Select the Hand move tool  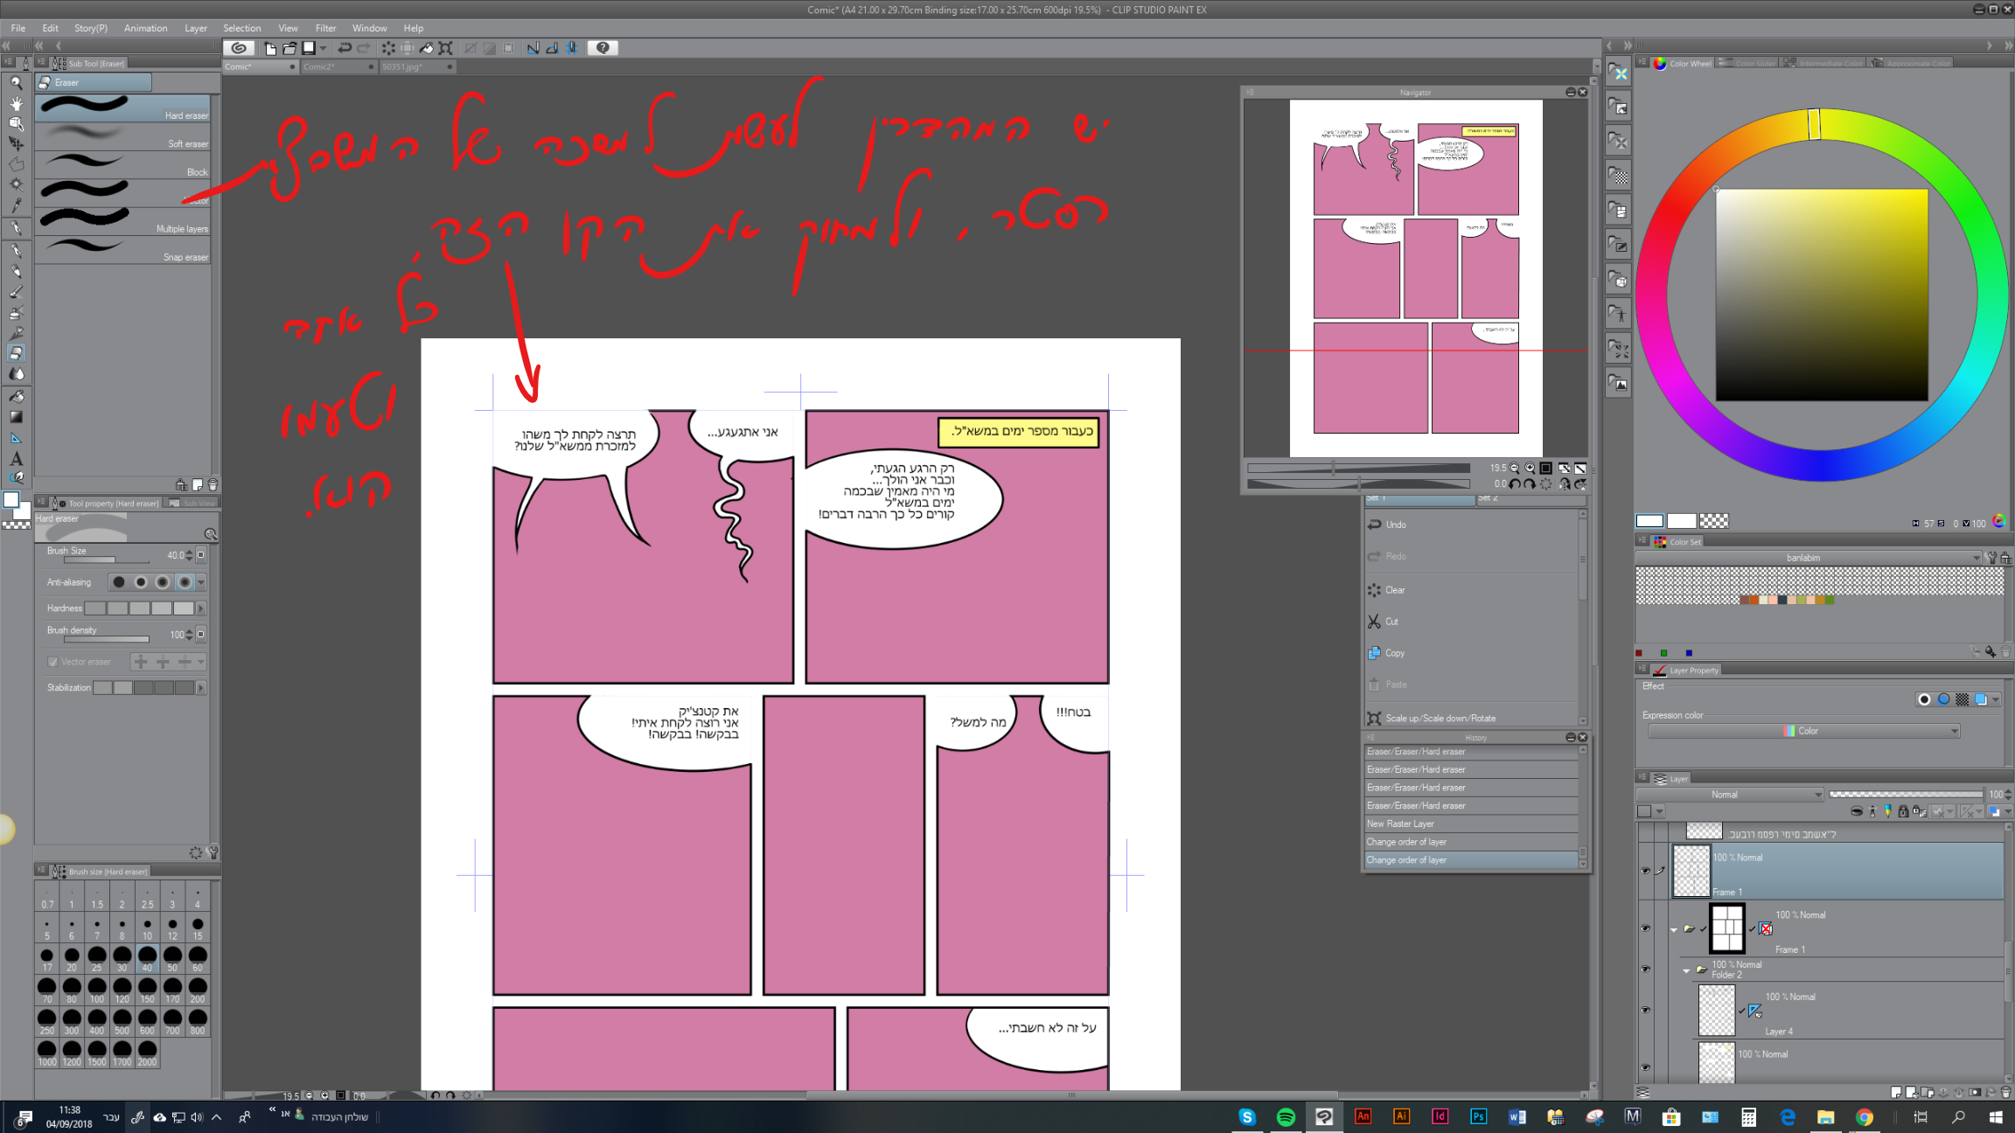tap(16, 103)
